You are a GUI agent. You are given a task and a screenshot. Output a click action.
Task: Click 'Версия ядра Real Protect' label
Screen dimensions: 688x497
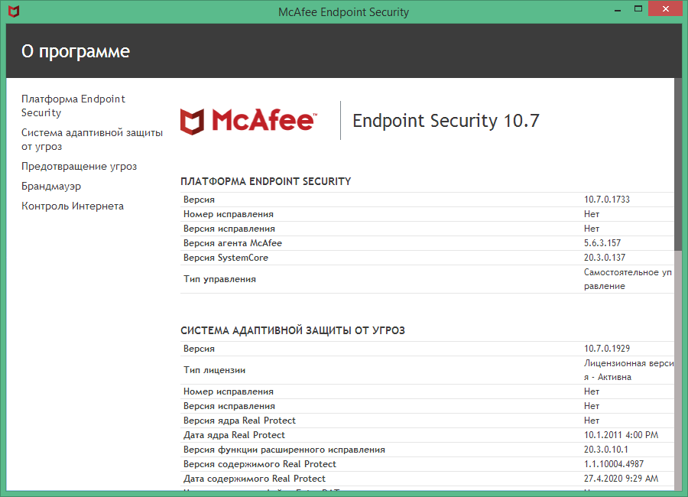pos(239,421)
